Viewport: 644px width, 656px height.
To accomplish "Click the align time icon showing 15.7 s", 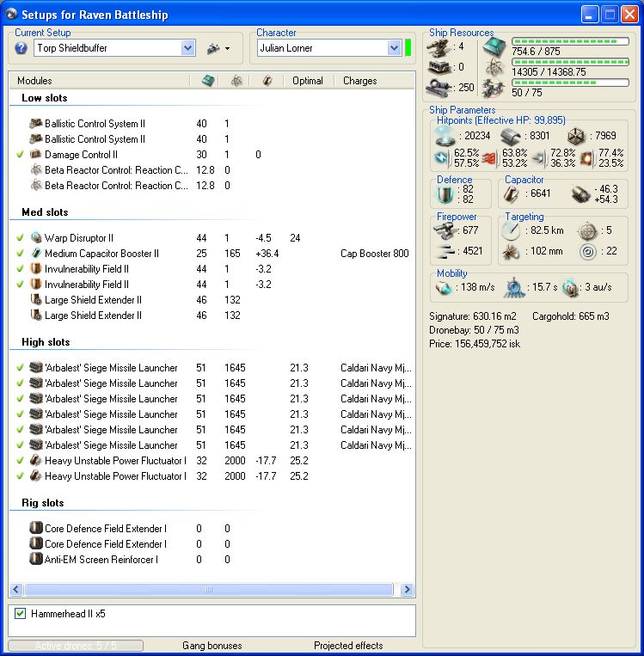I will click(514, 287).
